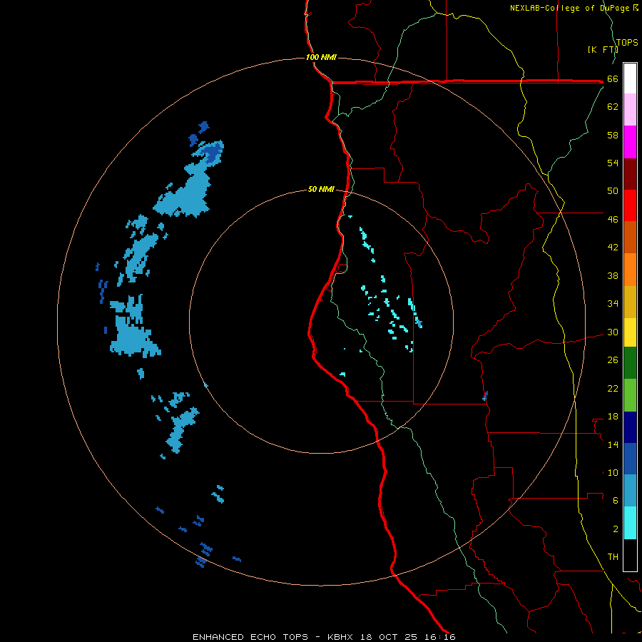This screenshot has height=642, width=642.
Task: Click the '30' legend value
Action: tap(613, 332)
